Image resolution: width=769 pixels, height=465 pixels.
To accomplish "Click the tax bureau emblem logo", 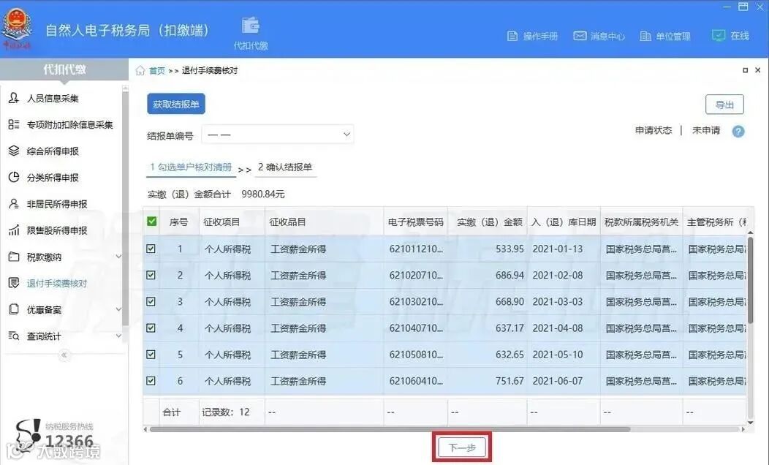I will coord(17,29).
